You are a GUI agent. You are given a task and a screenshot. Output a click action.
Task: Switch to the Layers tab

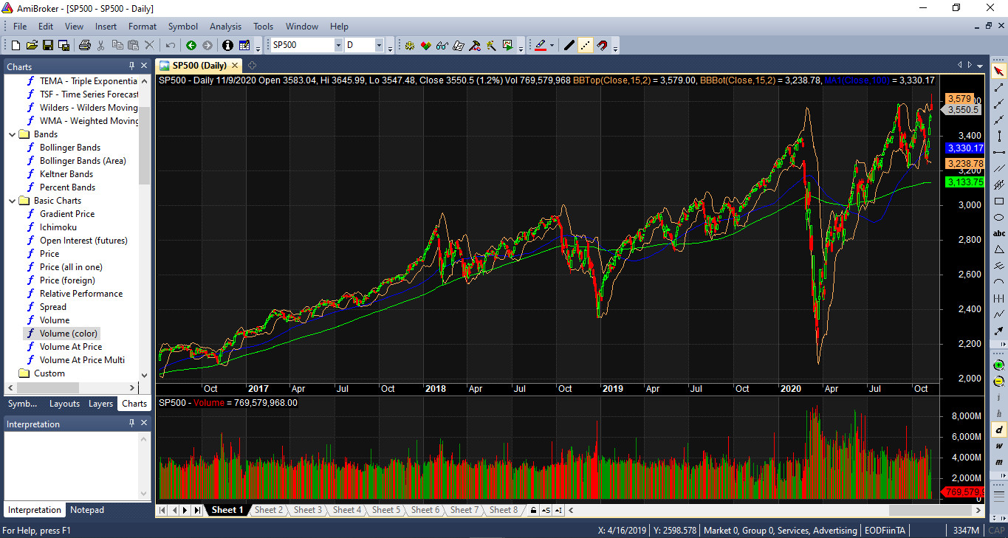100,404
